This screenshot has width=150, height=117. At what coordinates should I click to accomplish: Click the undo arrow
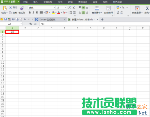point(25,19)
